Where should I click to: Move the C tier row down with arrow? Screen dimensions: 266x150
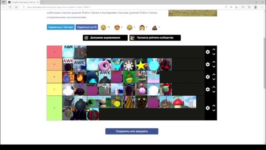214,92
